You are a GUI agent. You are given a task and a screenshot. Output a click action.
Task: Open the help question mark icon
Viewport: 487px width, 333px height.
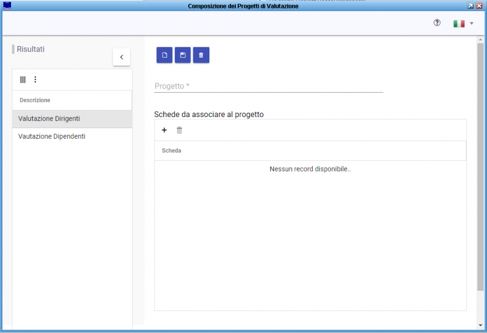coord(436,23)
